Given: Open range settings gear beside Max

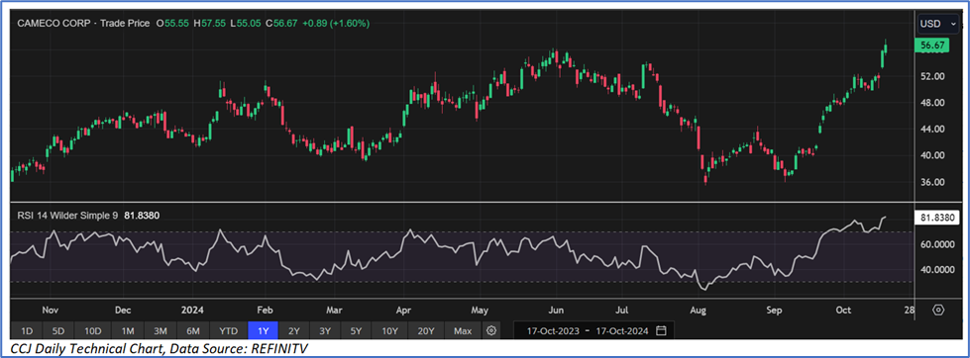Looking at the screenshot, I should tap(491, 330).
